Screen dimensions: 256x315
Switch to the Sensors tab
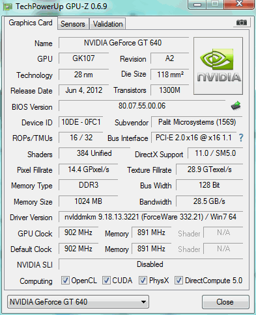[x=73, y=24]
